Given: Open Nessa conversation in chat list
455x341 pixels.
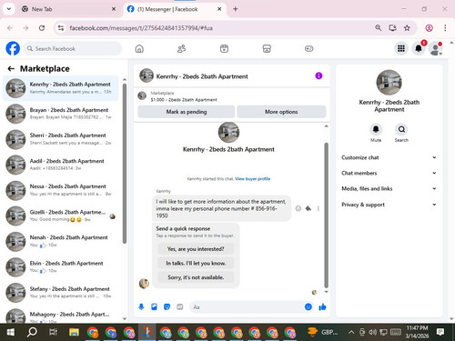Looking at the screenshot, I should pyautogui.click(x=61, y=190).
